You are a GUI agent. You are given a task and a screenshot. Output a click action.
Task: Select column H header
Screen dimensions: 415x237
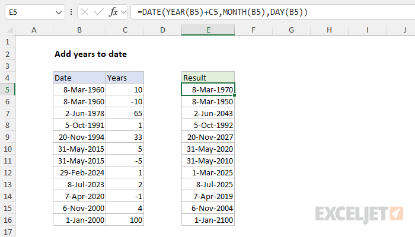(329, 30)
